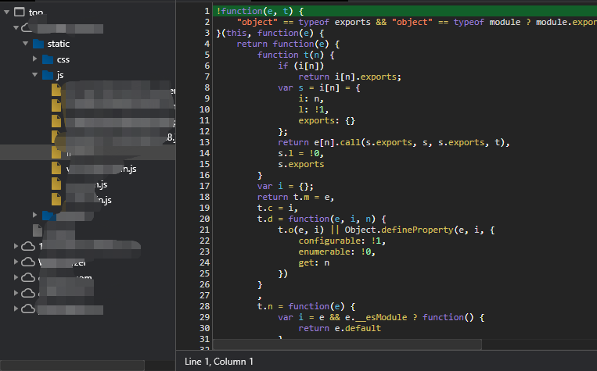
Task: Click the Line 1, Column 1 status text
Action: 219,362
